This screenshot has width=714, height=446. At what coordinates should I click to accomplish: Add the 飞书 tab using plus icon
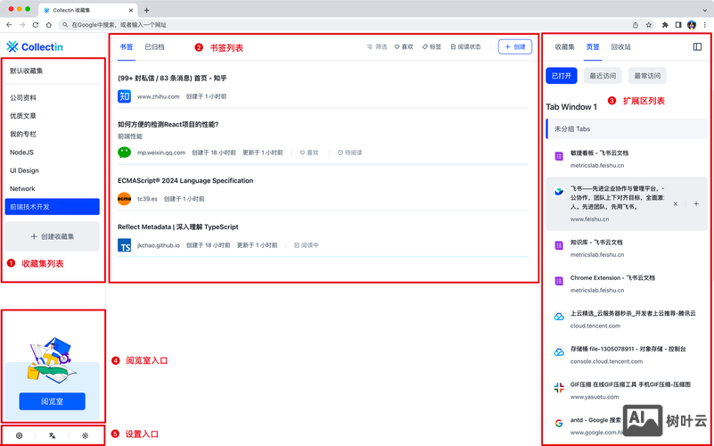click(x=696, y=204)
